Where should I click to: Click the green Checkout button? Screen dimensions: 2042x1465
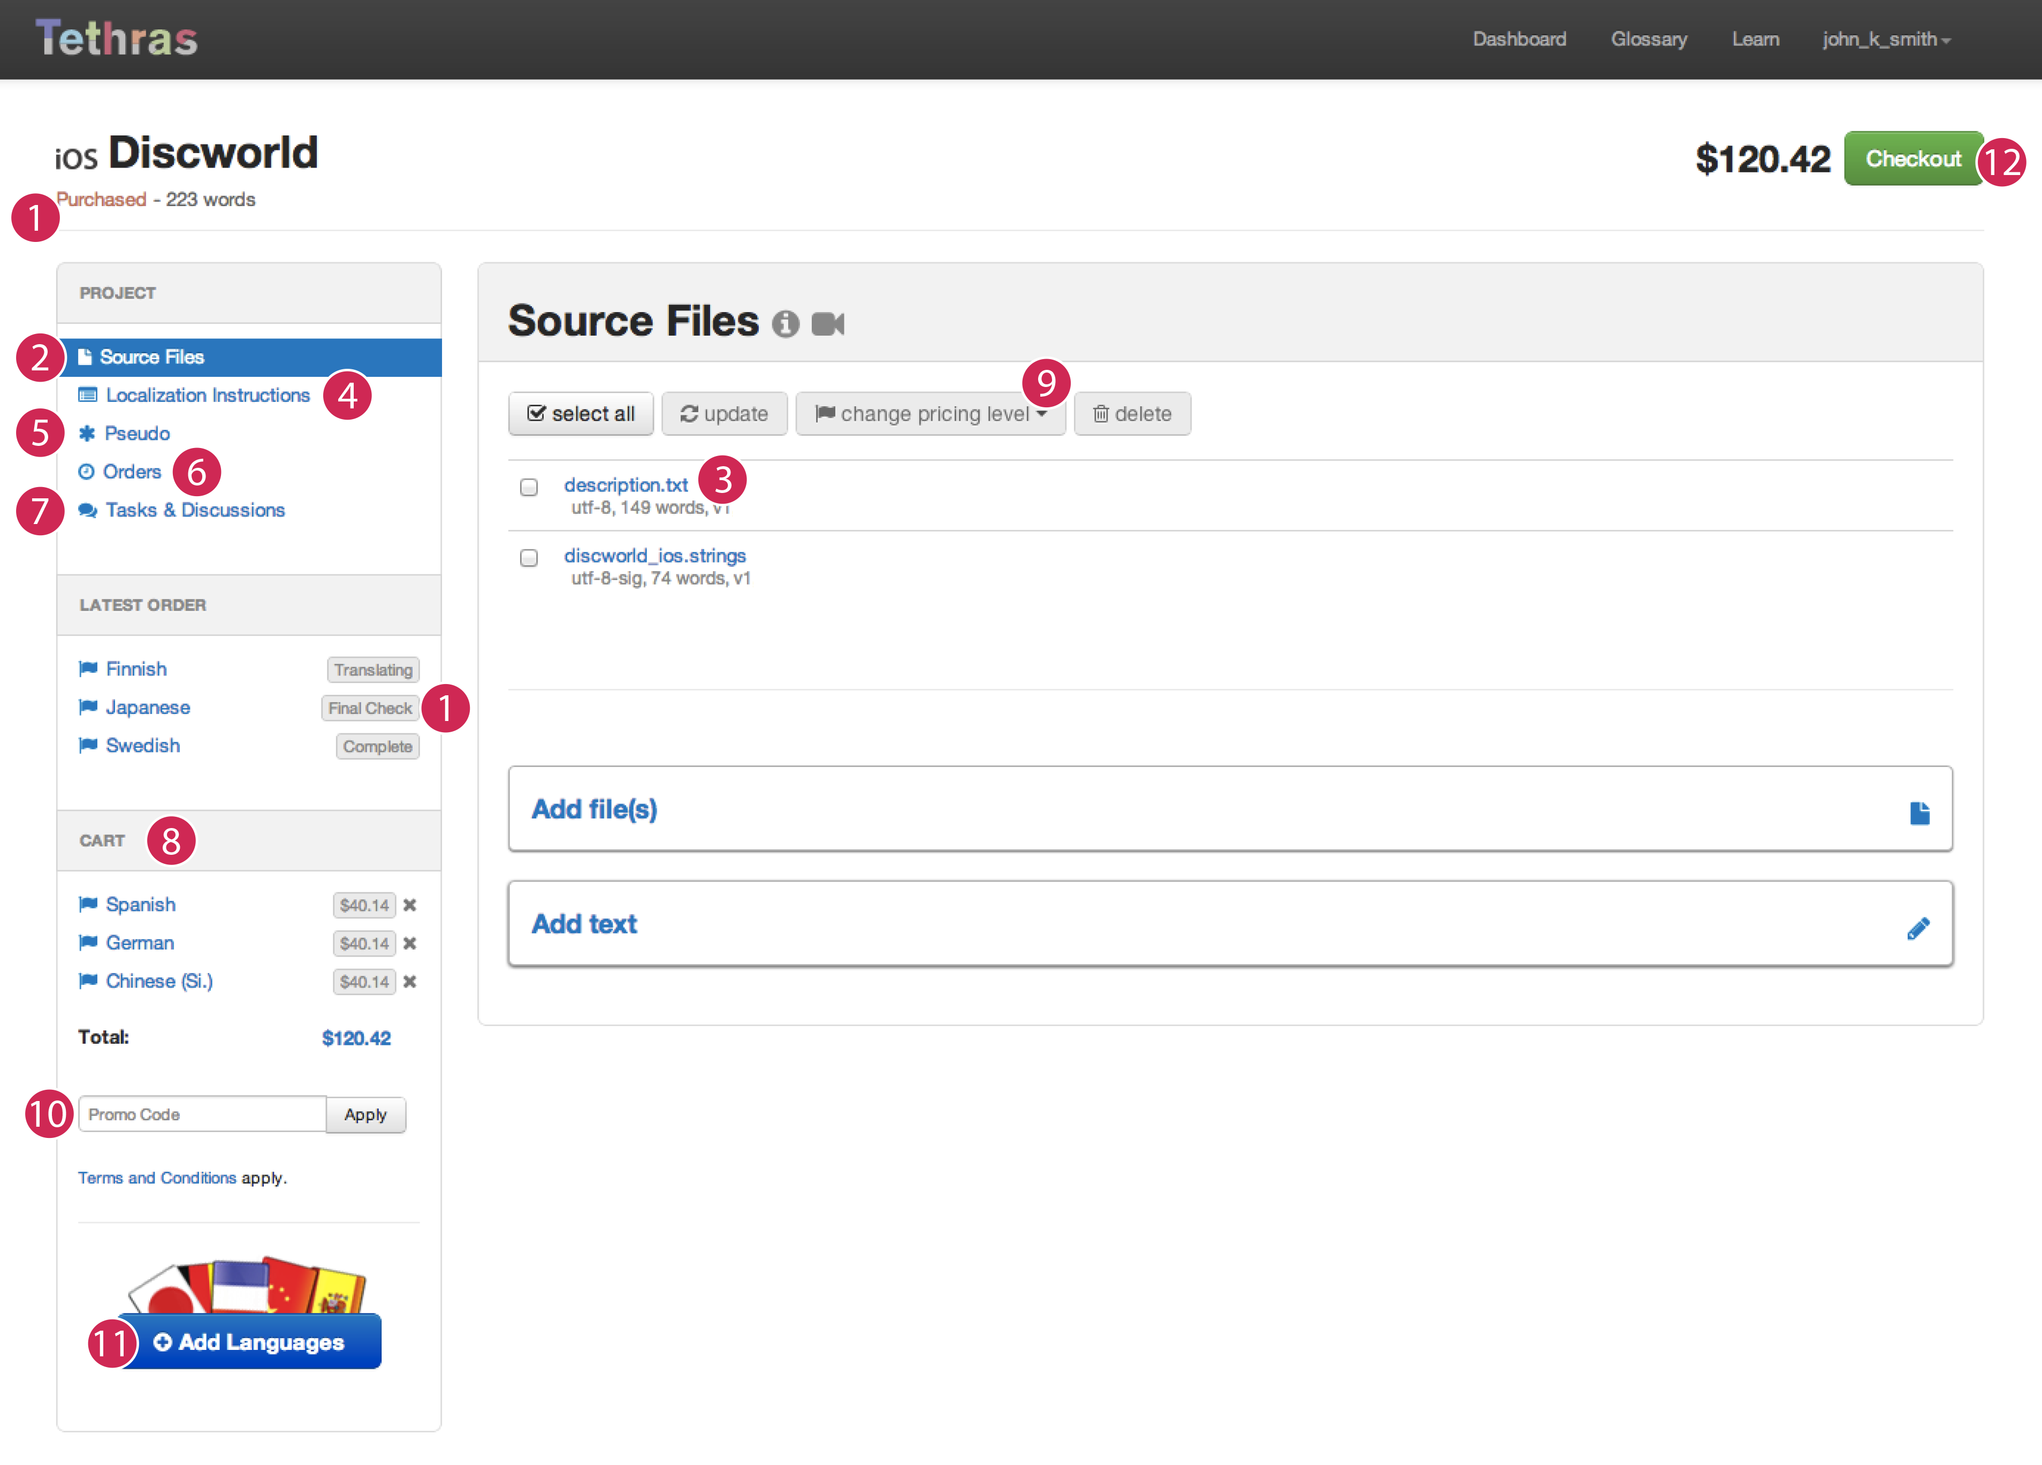[1913, 160]
